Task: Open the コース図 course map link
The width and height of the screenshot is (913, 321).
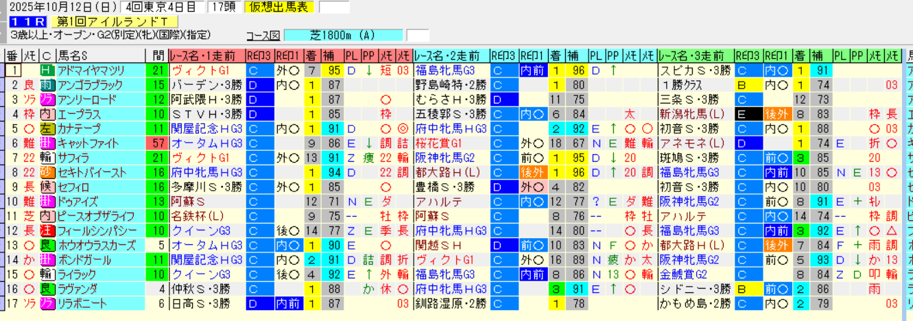Action: click(x=263, y=36)
